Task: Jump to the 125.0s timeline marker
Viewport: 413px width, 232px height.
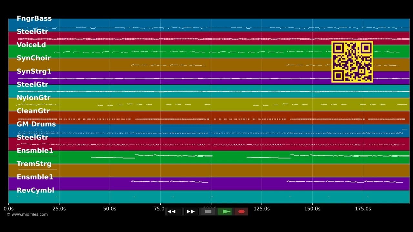Action: pos(262,209)
